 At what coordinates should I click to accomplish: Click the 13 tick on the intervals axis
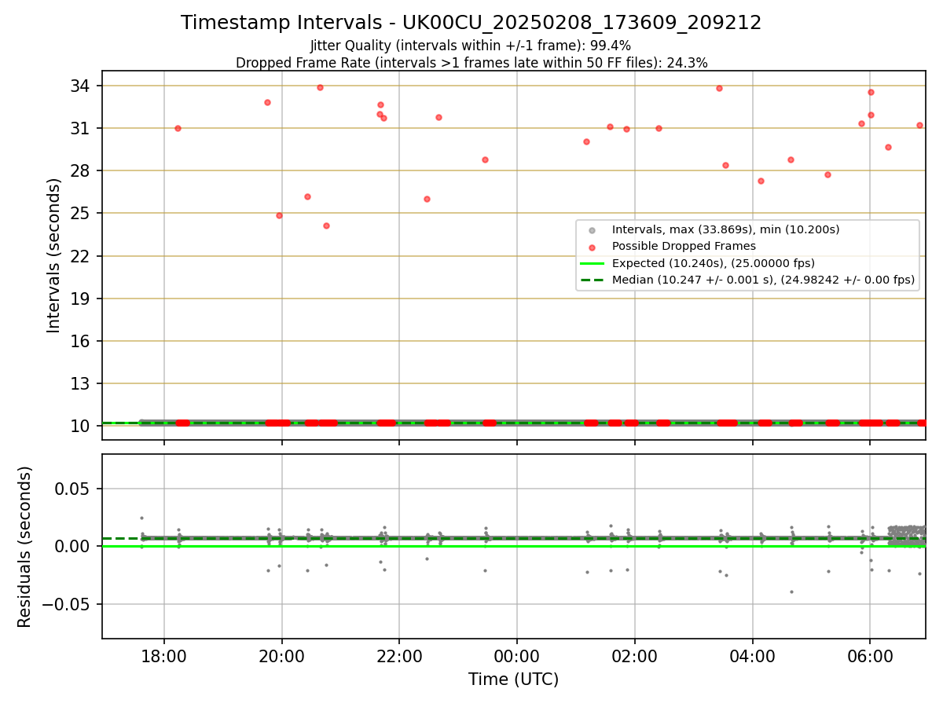point(82,383)
